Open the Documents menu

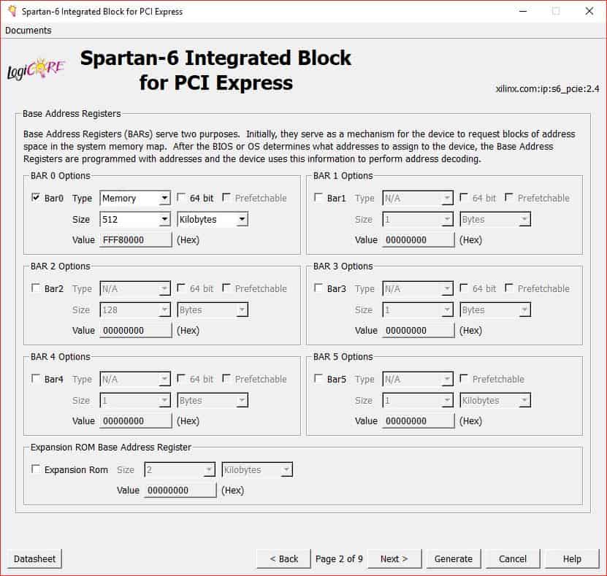point(28,31)
